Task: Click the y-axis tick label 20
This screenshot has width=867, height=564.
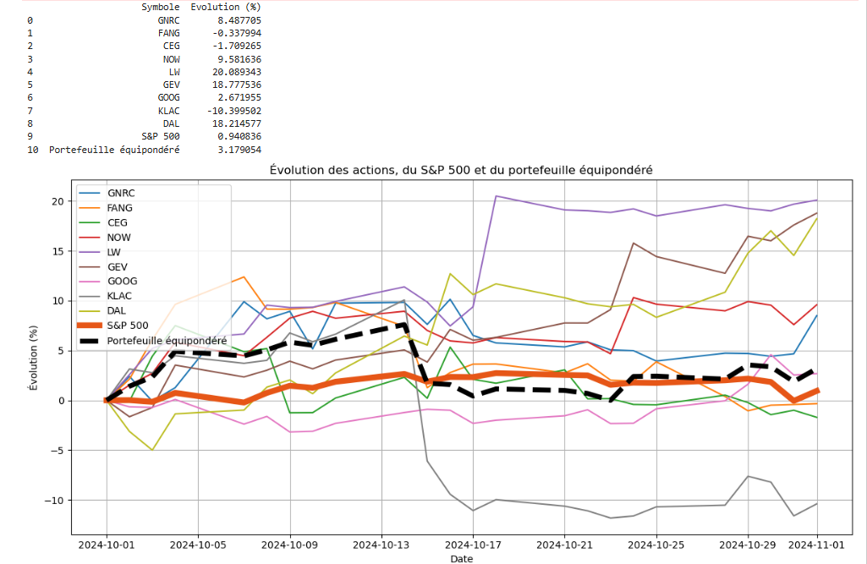Action: (x=58, y=201)
